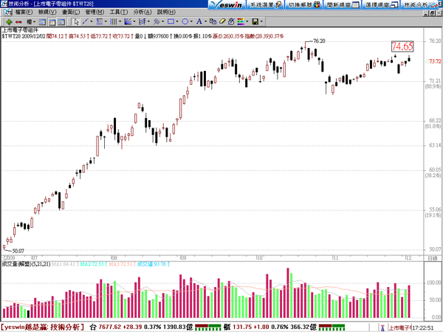Open the 檔案(F) menu
Screen dimensions: 443x332
(24, 12)
